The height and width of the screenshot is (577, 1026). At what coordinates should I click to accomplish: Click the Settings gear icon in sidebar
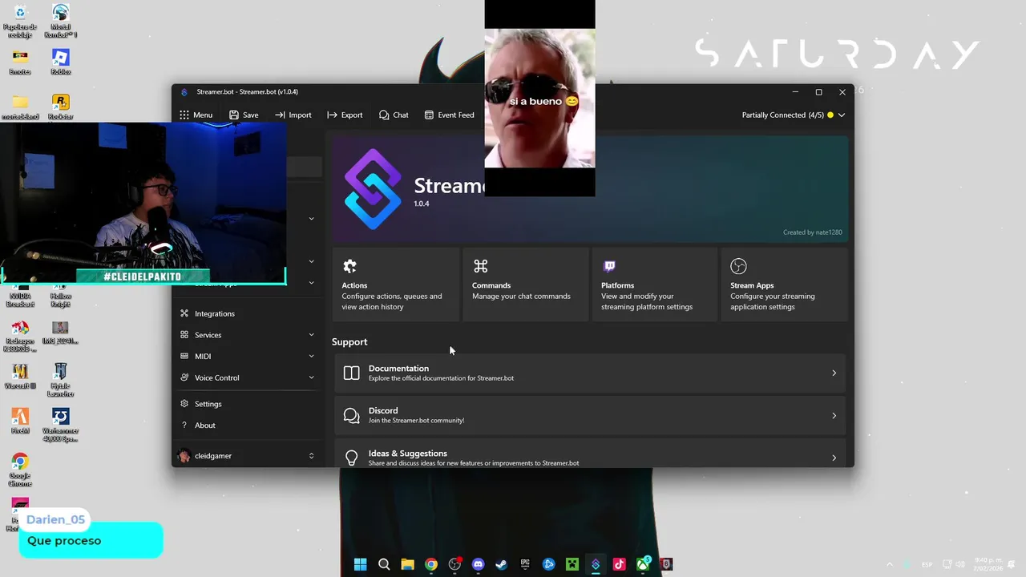click(184, 404)
